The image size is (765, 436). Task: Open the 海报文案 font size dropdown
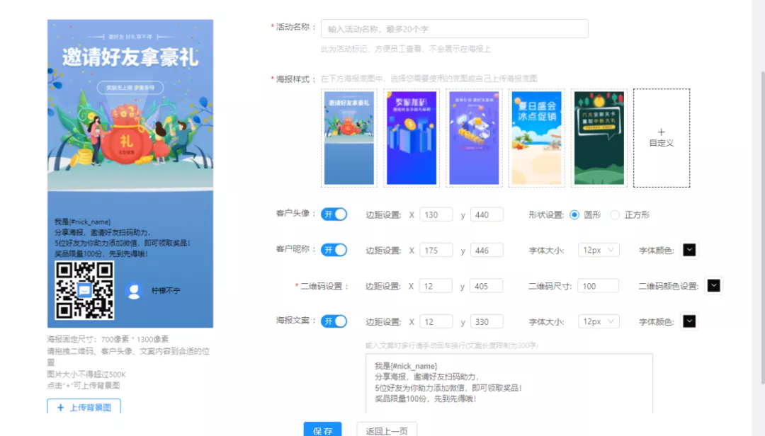(599, 321)
